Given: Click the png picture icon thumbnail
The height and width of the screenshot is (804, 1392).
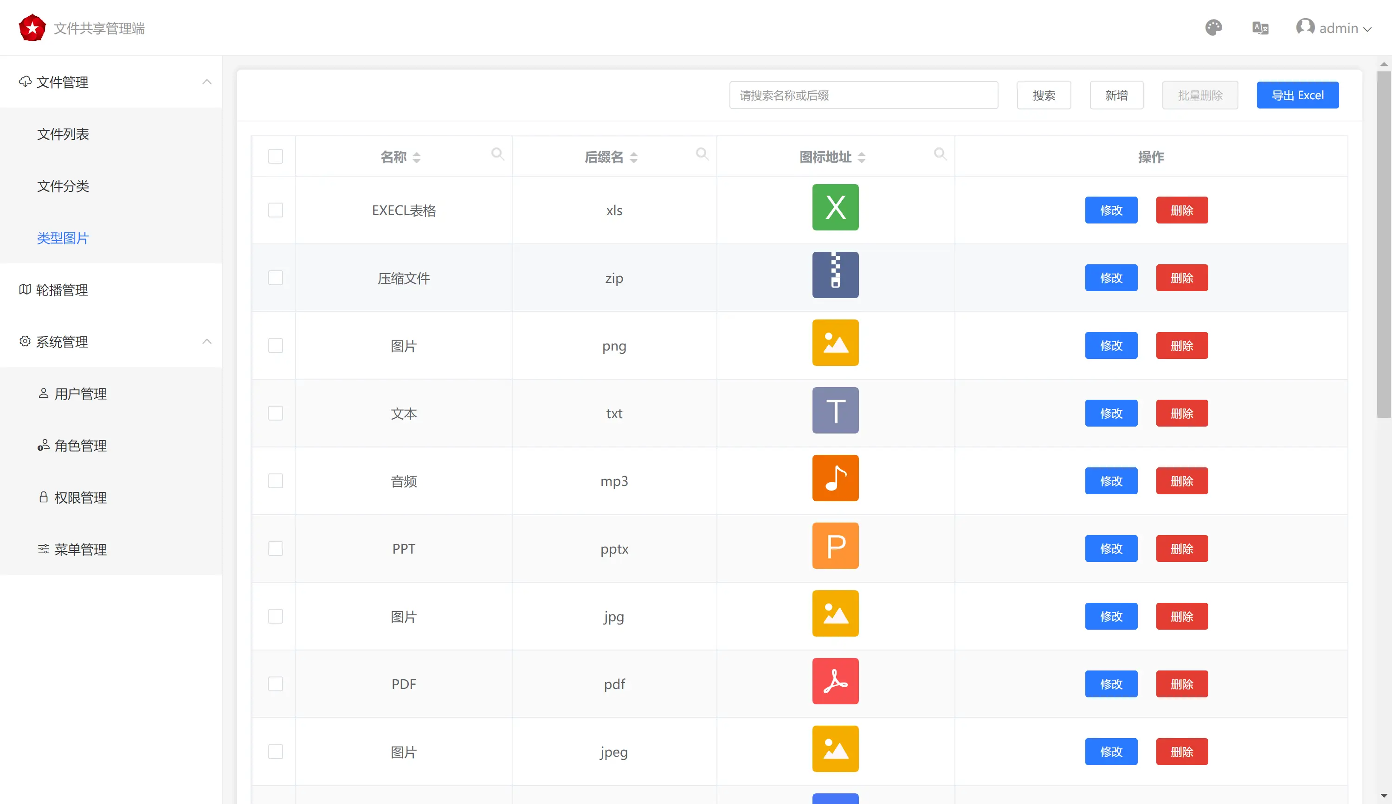Looking at the screenshot, I should click(835, 343).
